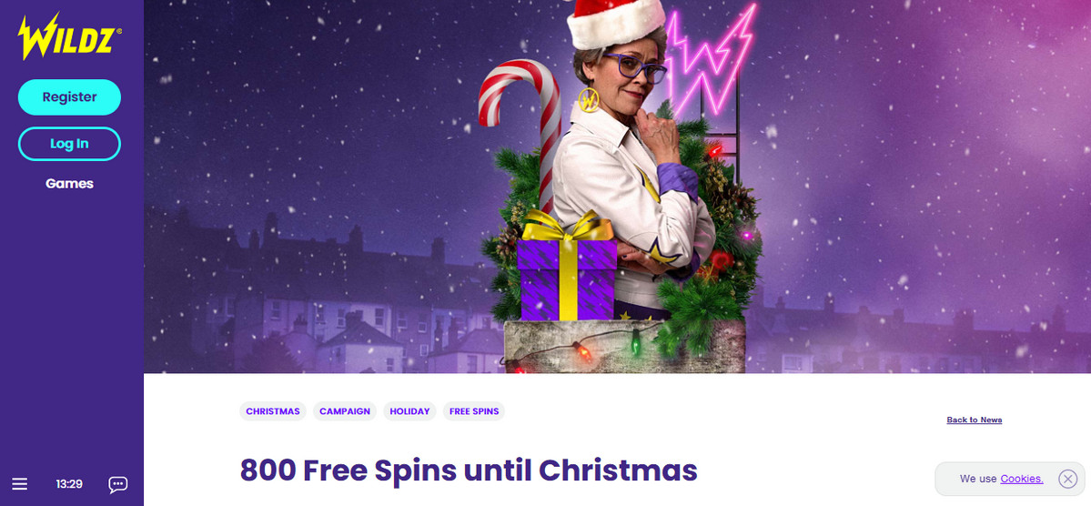Dismiss the cookies notice with X icon
1091x506 pixels.
[1067, 479]
